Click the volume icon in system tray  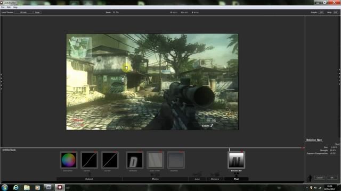click(315, 188)
